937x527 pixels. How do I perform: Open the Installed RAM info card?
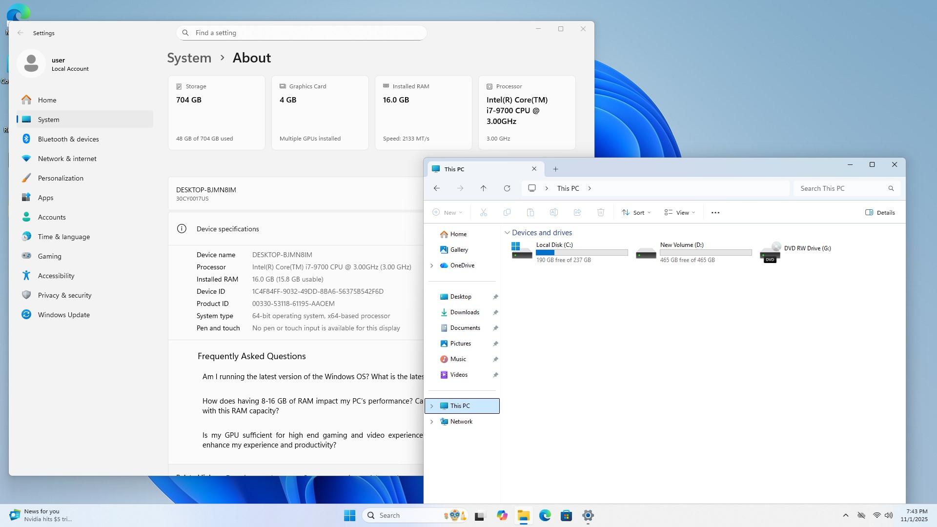(x=424, y=113)
